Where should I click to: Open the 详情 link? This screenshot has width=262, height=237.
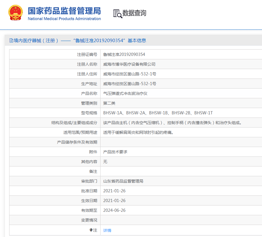point(107,230)
